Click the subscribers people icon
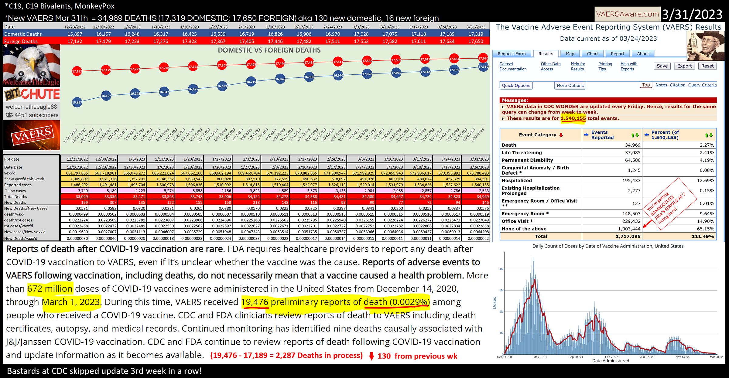 9,115
